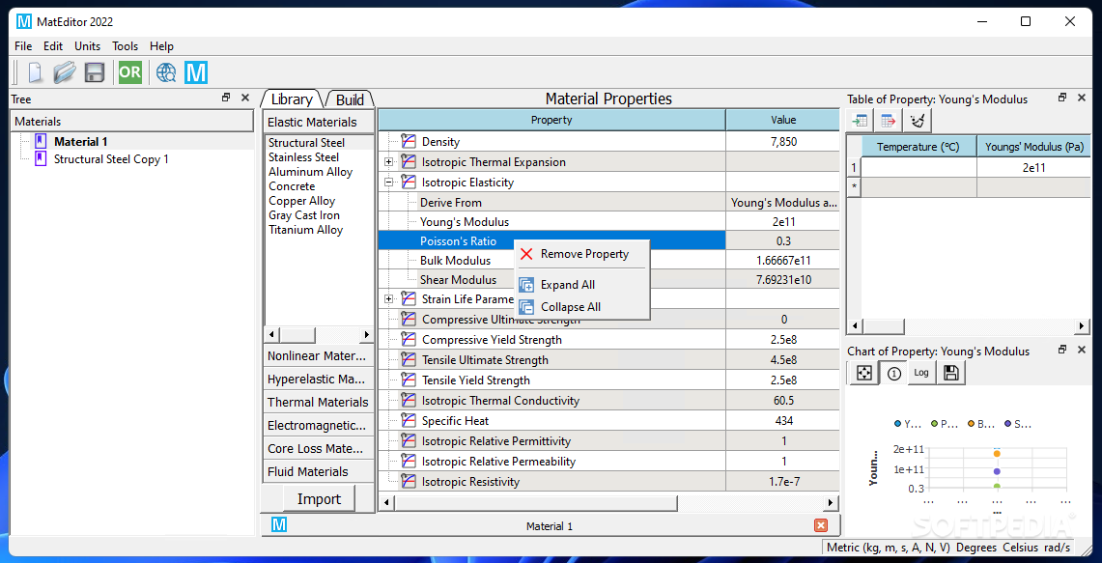Expand Core Loss Materials library section
1102x563 pixels.
[x=319, y=448]
